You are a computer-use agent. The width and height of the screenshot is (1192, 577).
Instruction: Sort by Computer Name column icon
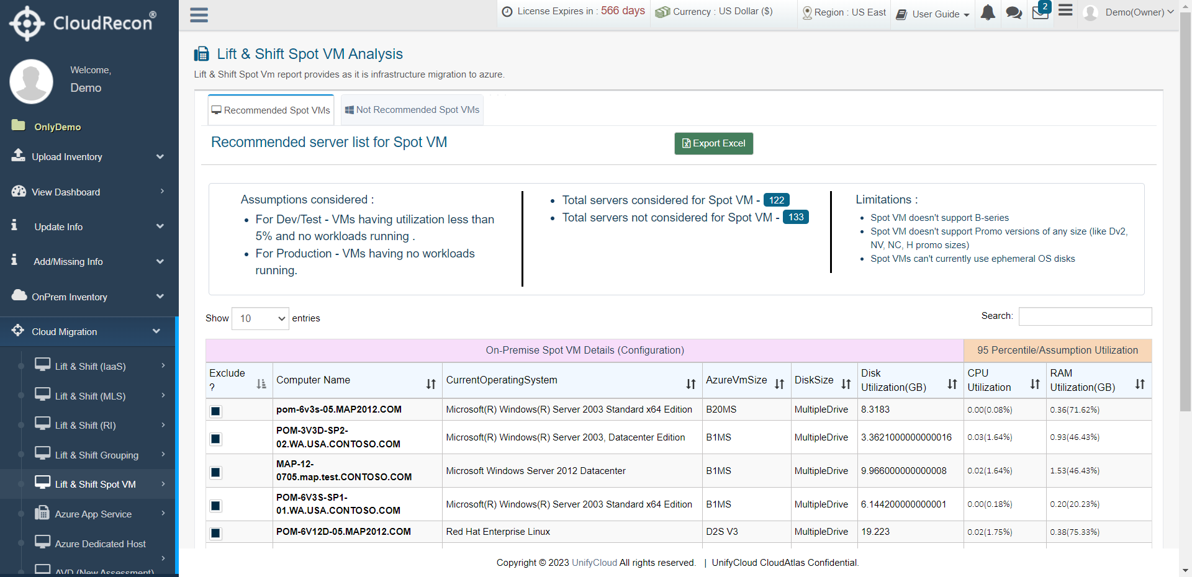tap(431, 384)
